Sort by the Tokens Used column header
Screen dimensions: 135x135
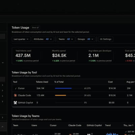(42, 82)
